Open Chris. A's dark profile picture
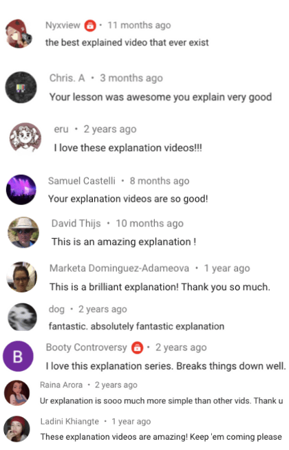289x450 pixels. (21, 87)
